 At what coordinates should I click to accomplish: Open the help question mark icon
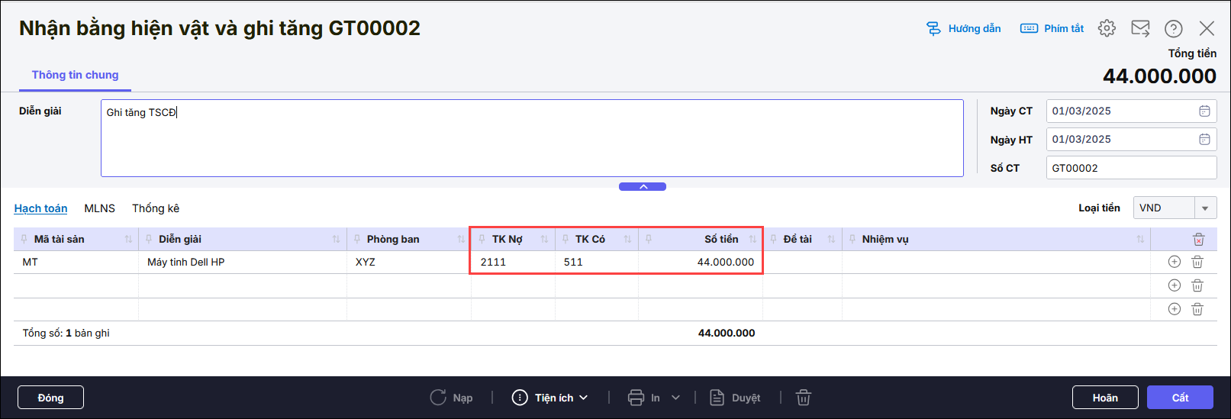click(x=1173, y=28)
